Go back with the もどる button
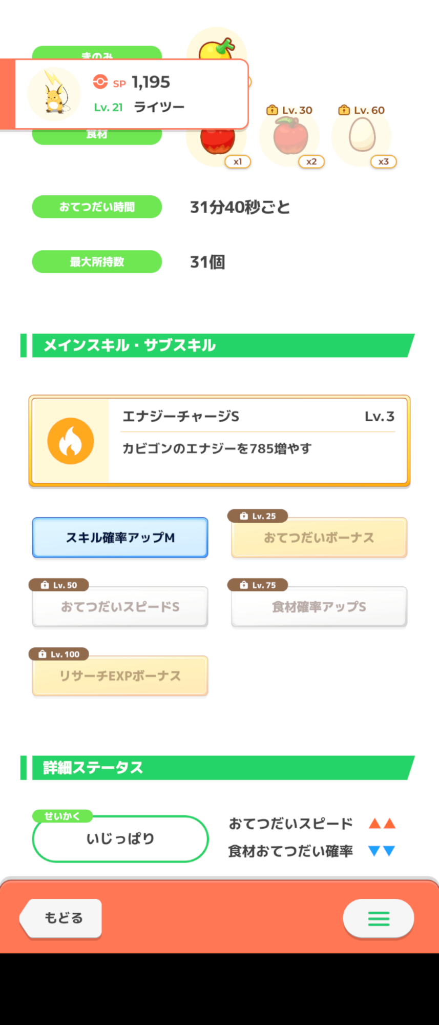The height and width of the screenshot is (1025, 439). 60,918
